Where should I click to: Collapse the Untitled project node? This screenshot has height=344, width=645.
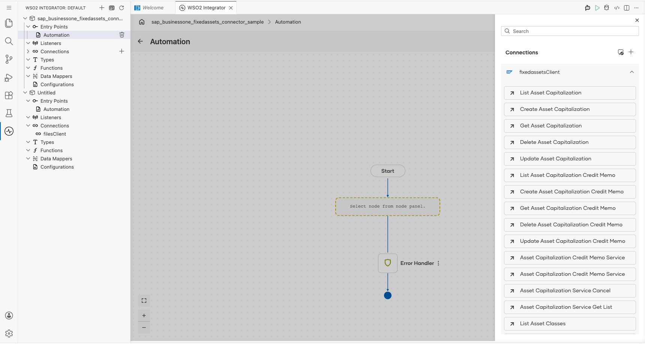[25, 93]
